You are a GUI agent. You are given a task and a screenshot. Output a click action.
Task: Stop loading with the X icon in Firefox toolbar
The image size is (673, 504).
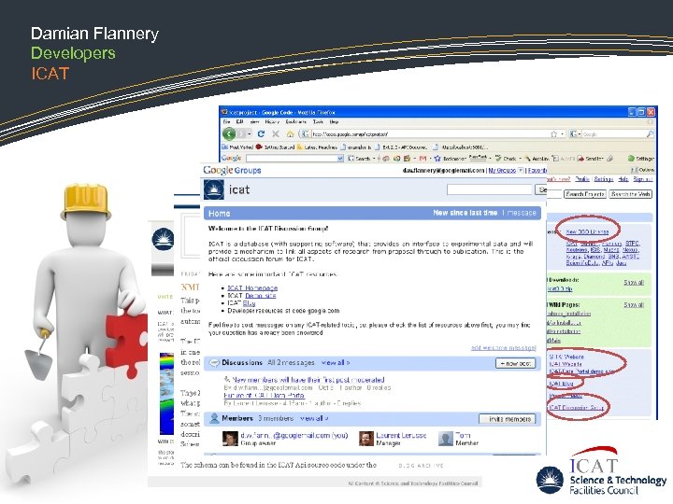coord(276,134)
